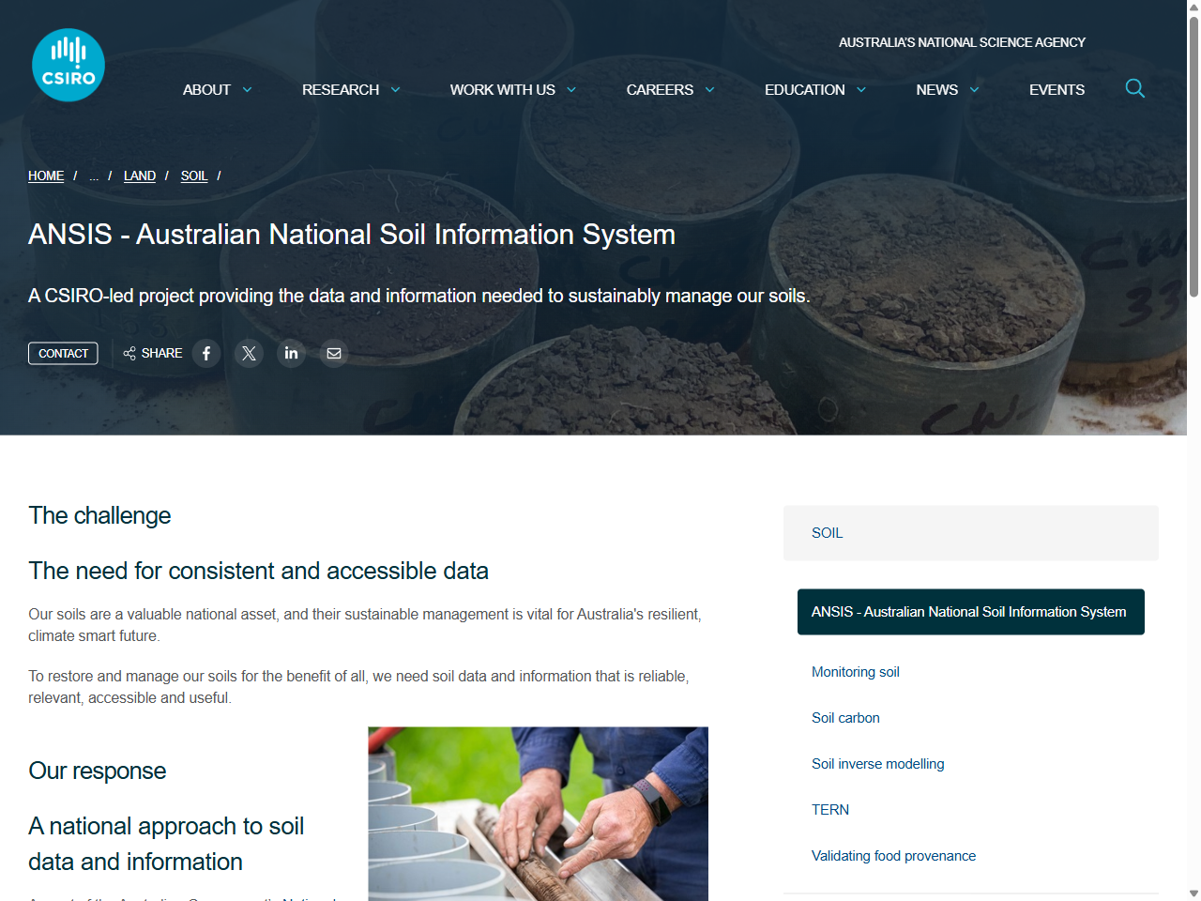Open the TERN sidebar link
The image size is (1201, 901).
[830, 810]
